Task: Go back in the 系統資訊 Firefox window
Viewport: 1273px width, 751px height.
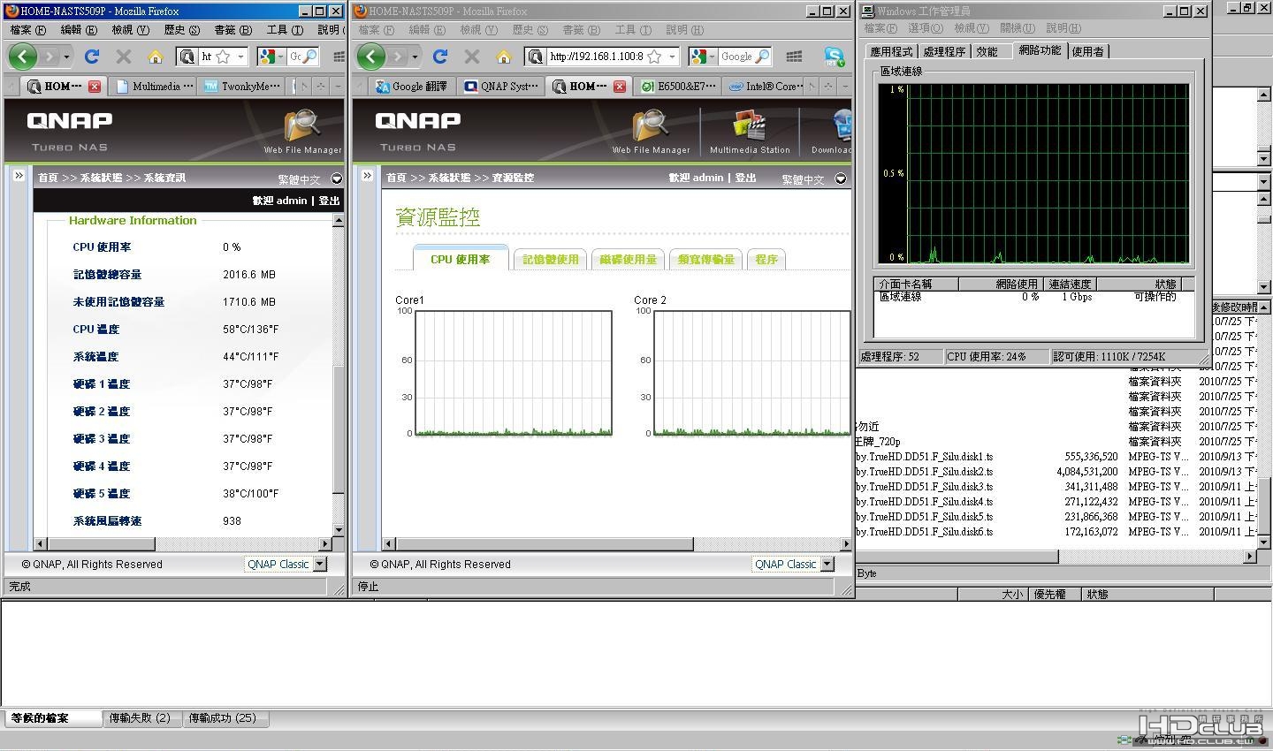Action: pyautogui.click(x=23, y=57)
